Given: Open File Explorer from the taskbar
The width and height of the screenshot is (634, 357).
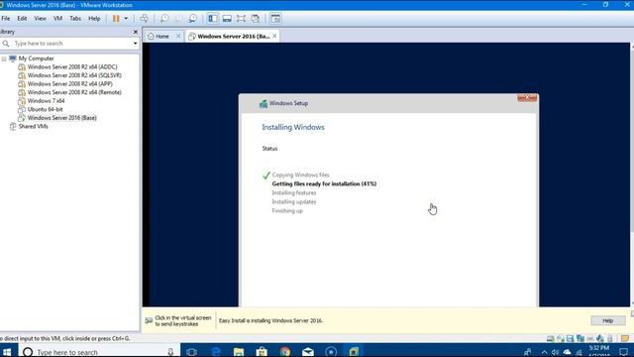Looking at the screenshot, I should point(239,352).
